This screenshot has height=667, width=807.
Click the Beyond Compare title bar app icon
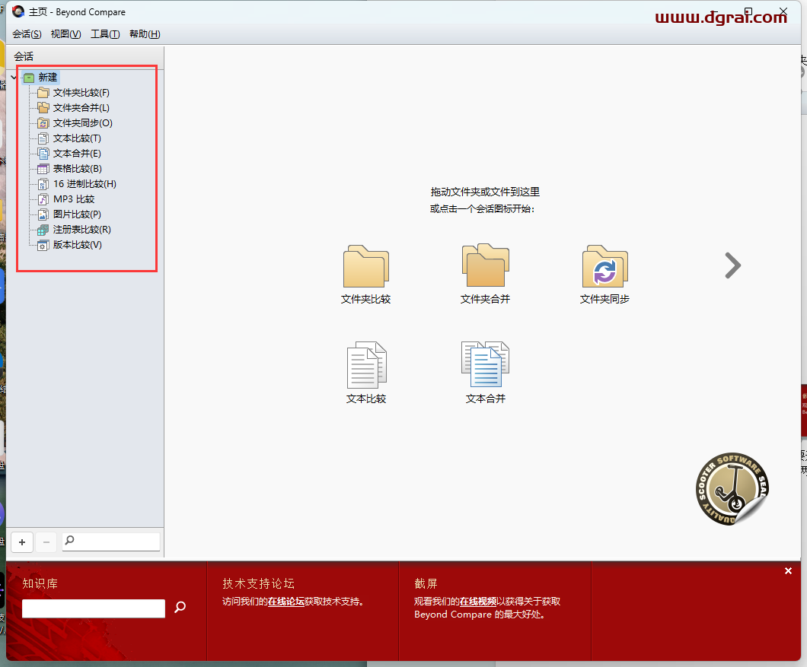click(18, 11)
